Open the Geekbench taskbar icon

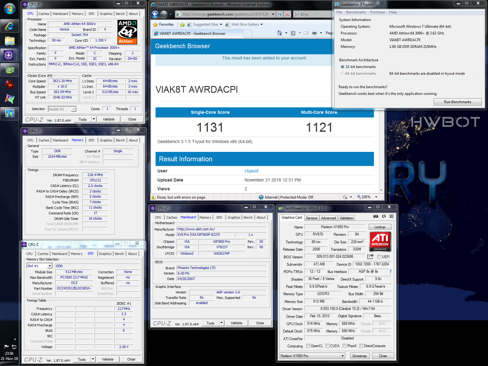[10, 114]
